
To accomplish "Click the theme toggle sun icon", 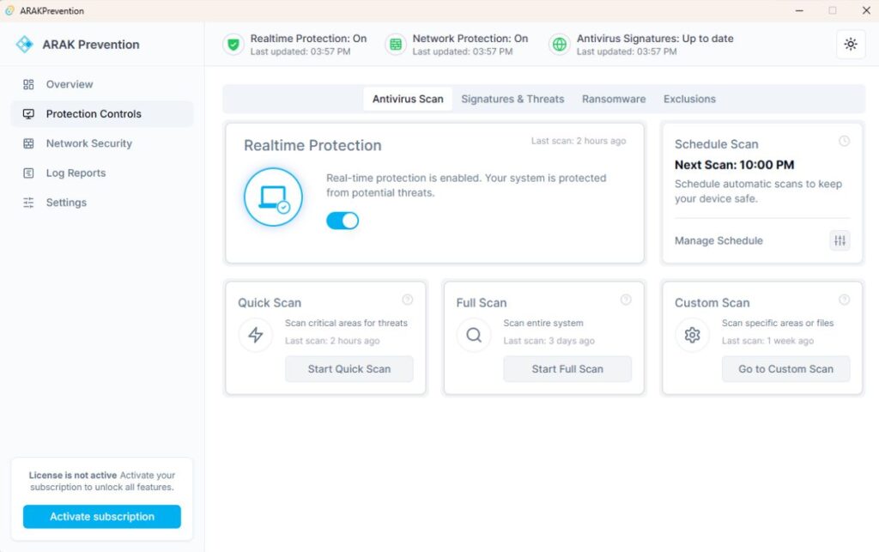I will tap(850, 45).
